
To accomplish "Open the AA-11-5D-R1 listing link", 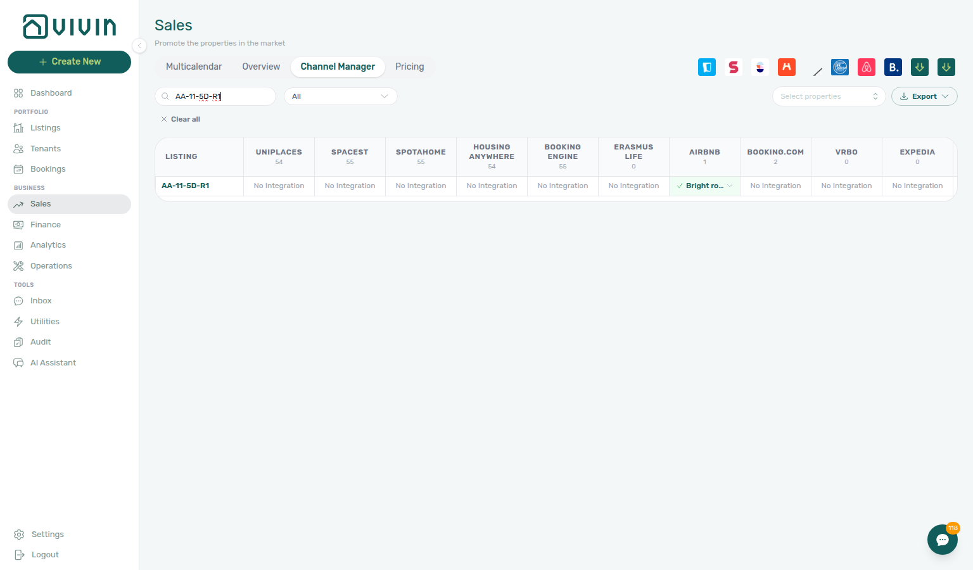I will (x=186, y=186).
